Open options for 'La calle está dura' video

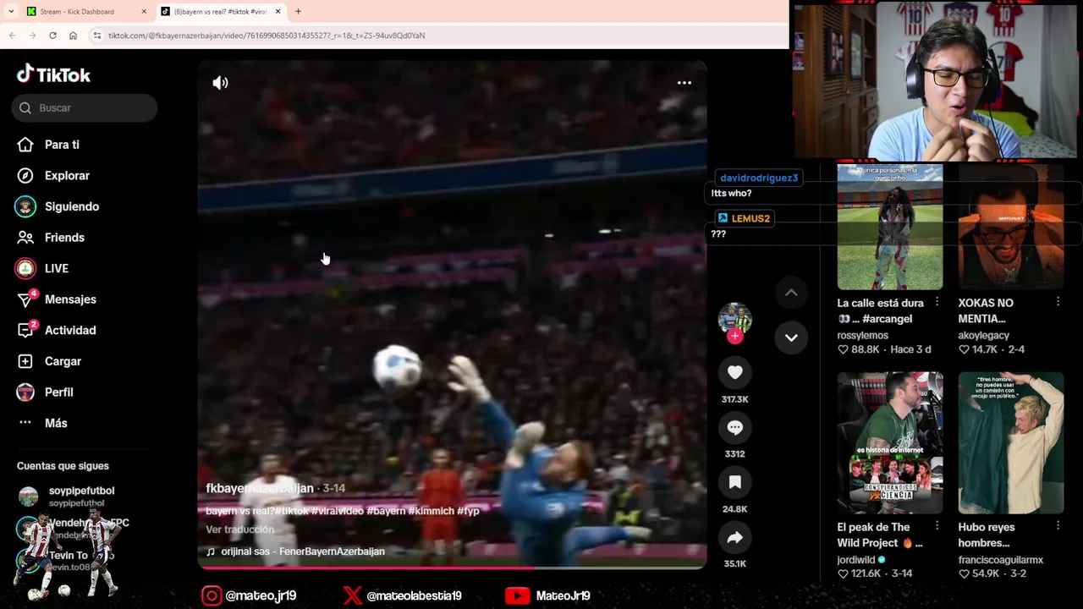pos(937,302)
